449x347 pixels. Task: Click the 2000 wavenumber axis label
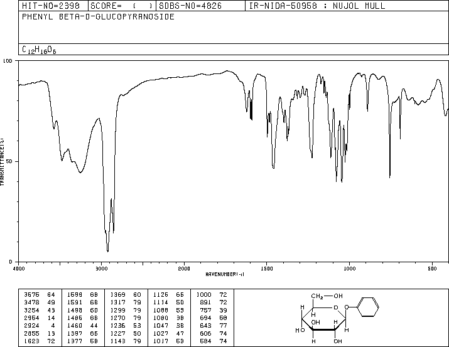point(184,269)
